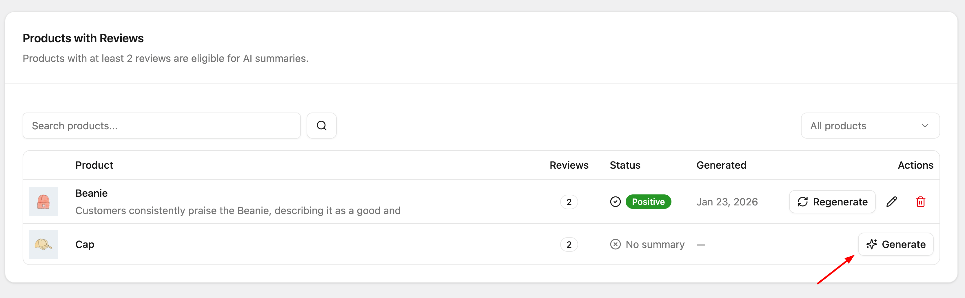Click the Cap product name
The width and height of the screenshot is (965, 298).
(x=85, y=244)
